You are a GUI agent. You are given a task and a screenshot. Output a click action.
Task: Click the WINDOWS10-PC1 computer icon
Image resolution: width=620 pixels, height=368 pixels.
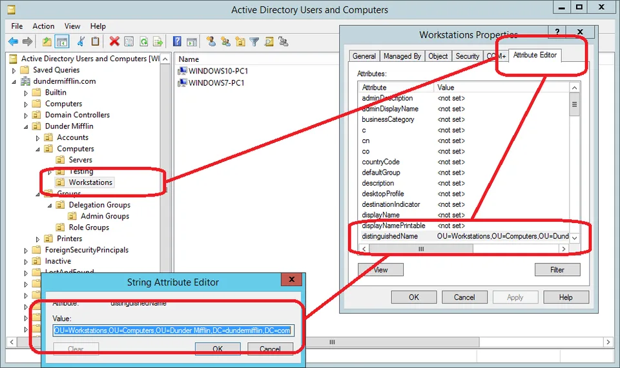182,71
